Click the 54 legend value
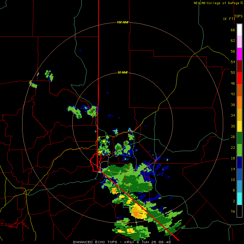Image resolution: width=244 pixels, height=244 pixels. 233,62
